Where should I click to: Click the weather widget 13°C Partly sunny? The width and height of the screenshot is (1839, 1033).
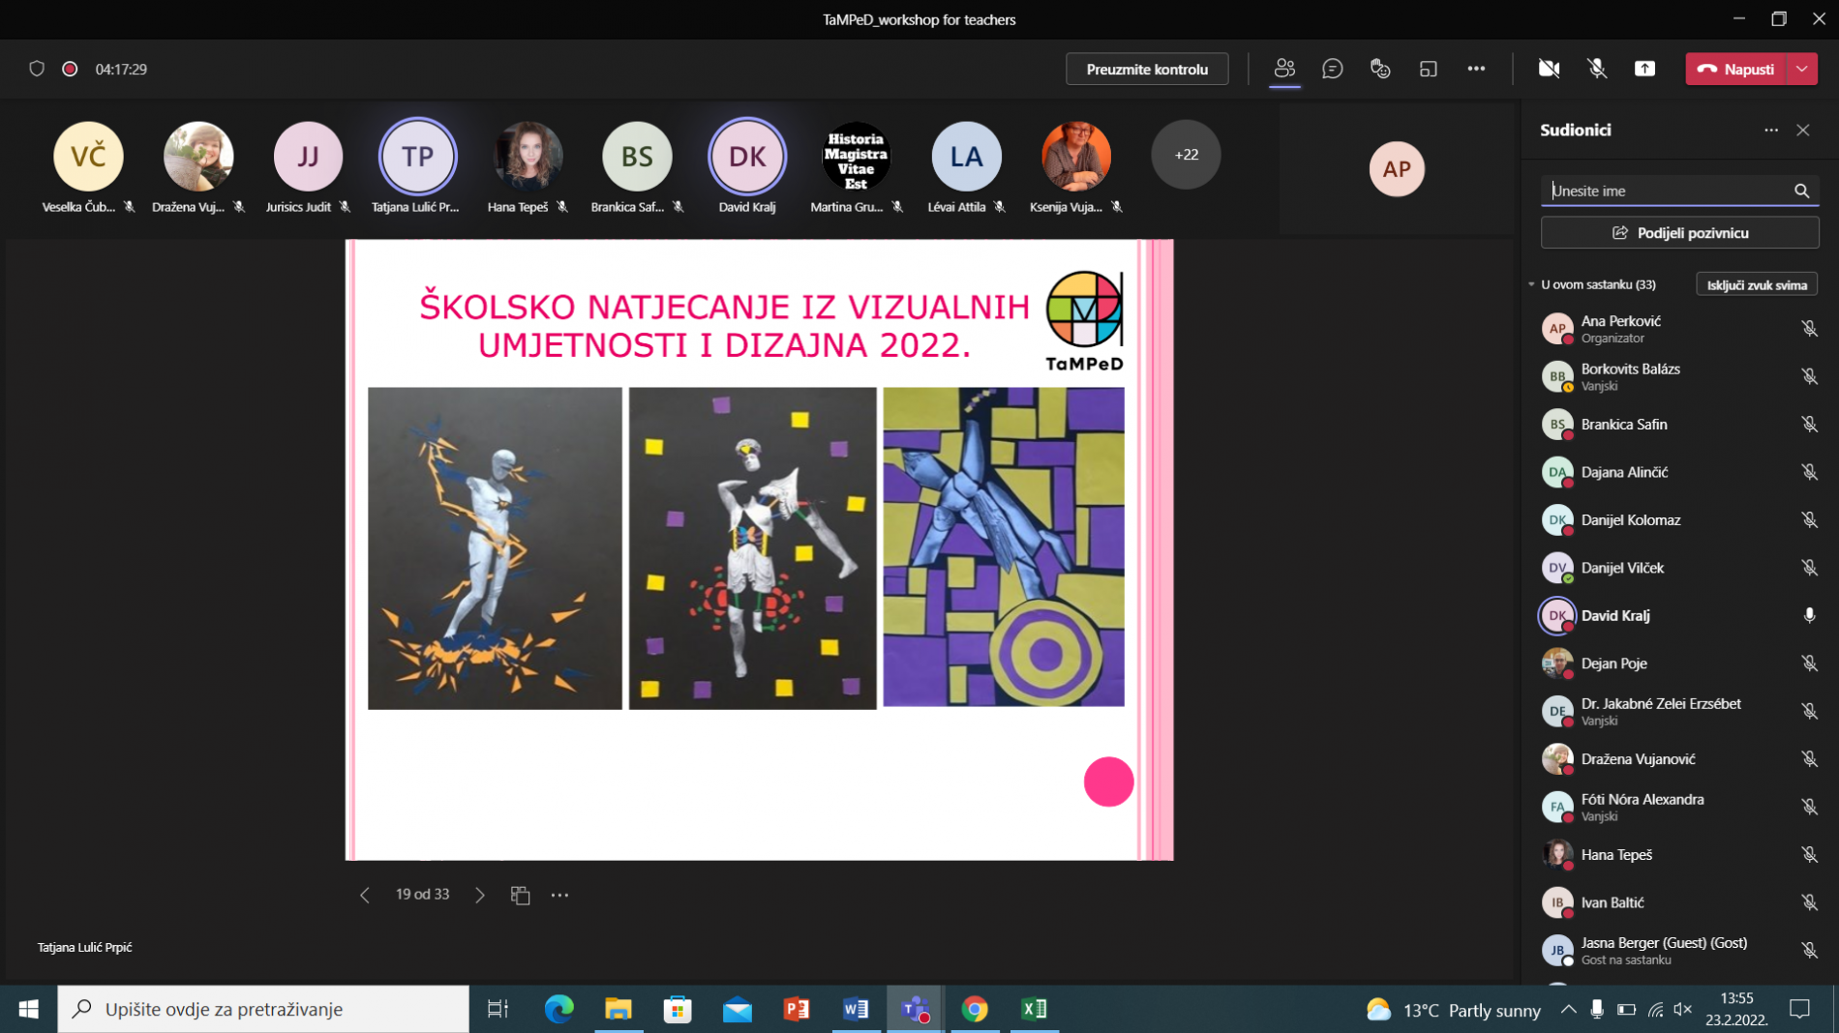pyautogui.click(x=1454, y=1010)
